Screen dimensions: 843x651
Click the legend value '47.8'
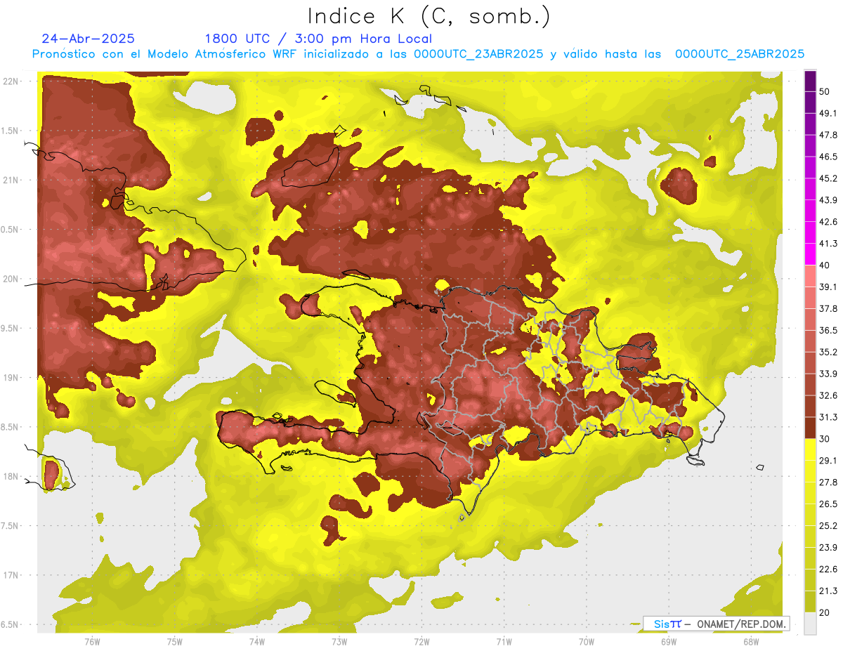click(828, 135)
